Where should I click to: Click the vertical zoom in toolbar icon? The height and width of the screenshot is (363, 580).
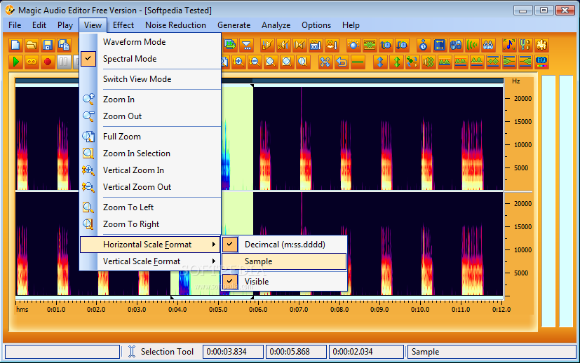pos(238,62)
